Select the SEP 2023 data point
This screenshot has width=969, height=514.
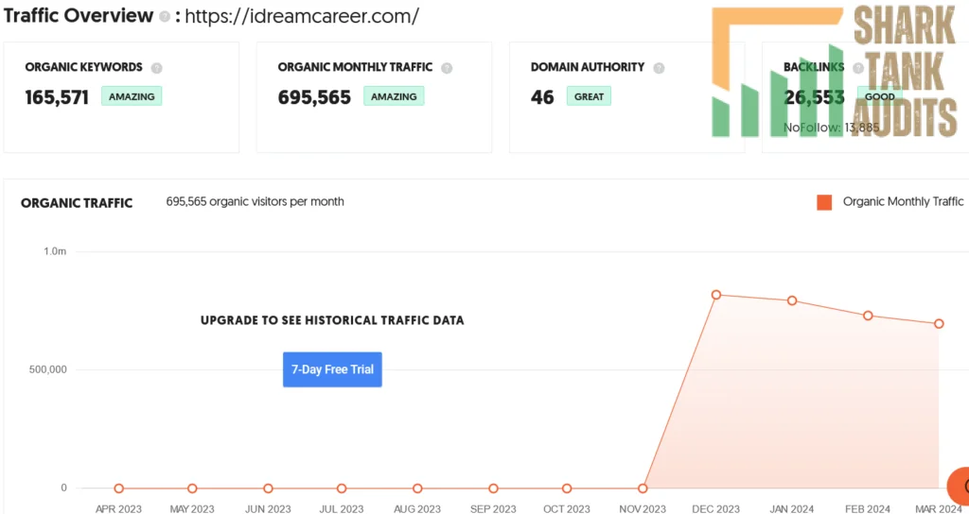pyautogui.click(x=493, y=488)
